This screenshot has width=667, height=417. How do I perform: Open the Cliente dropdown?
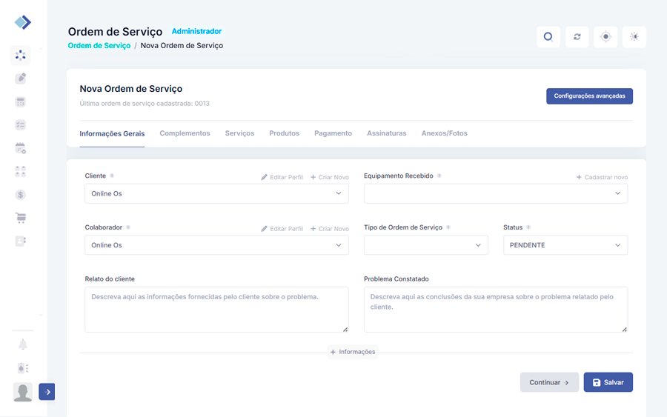tap(216, 193)
